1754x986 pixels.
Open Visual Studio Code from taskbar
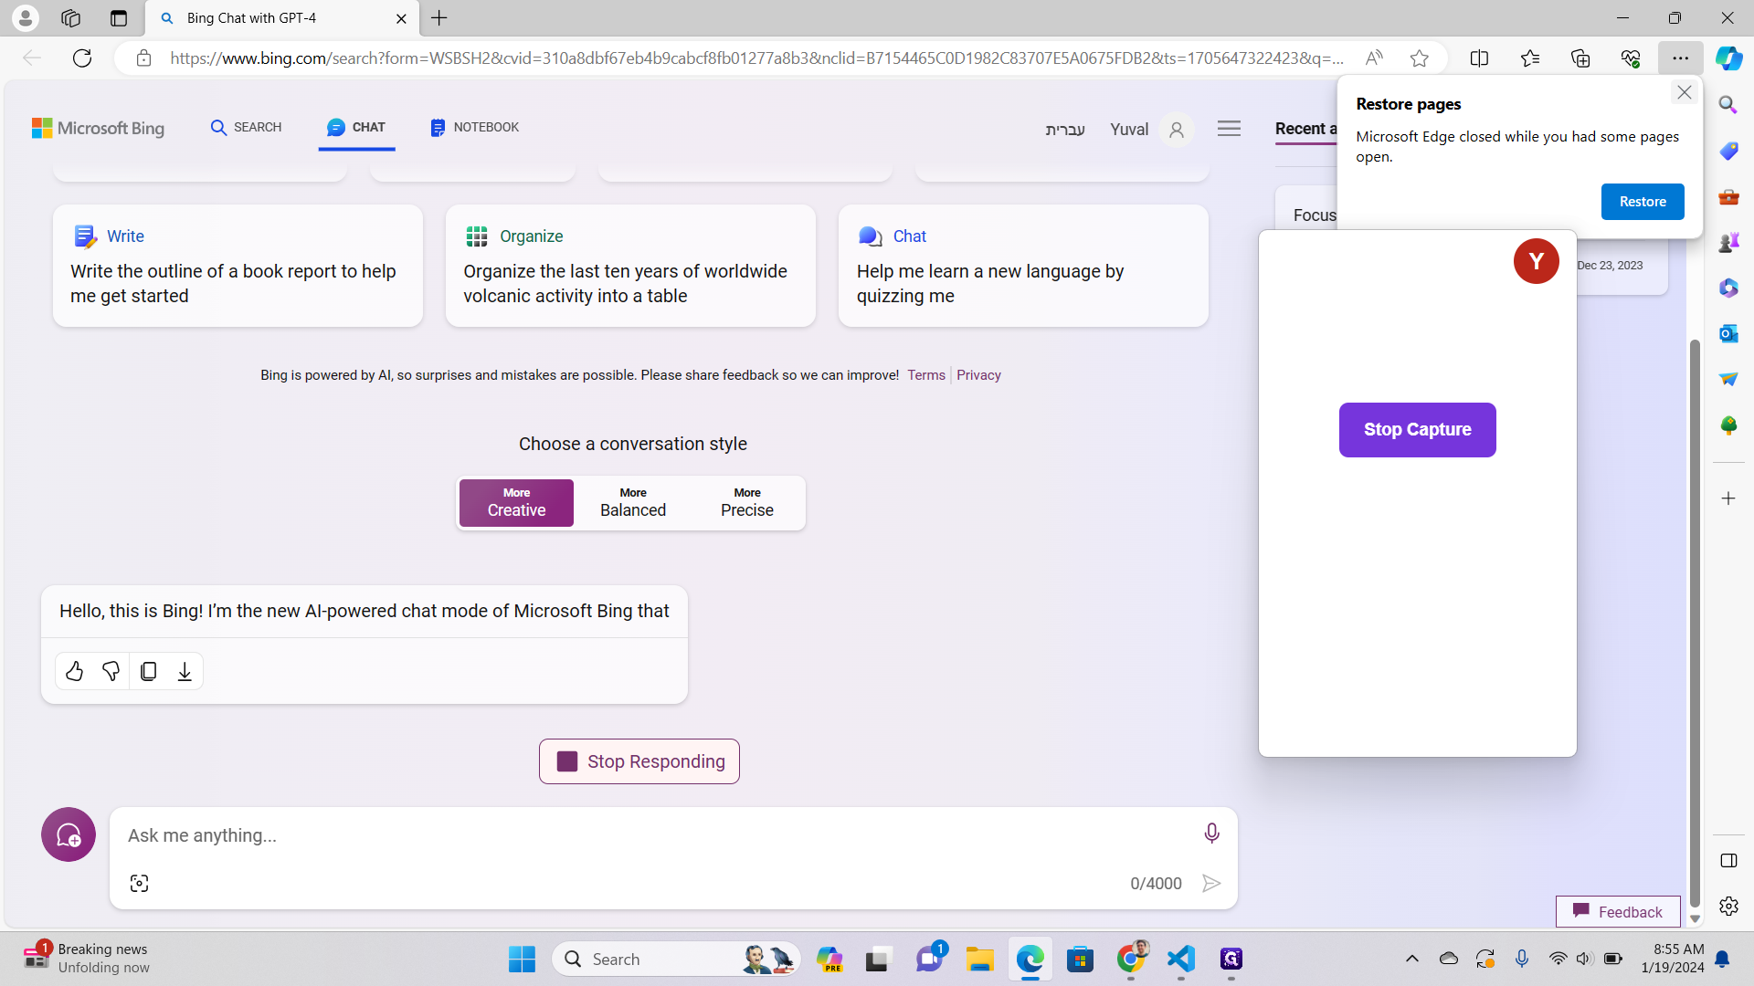point(1181,959)
